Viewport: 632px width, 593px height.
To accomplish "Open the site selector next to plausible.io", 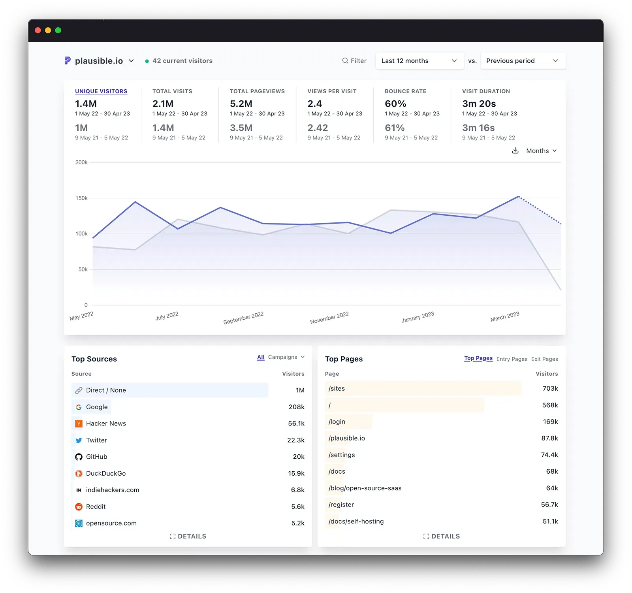I will click(x=132, y=61).
